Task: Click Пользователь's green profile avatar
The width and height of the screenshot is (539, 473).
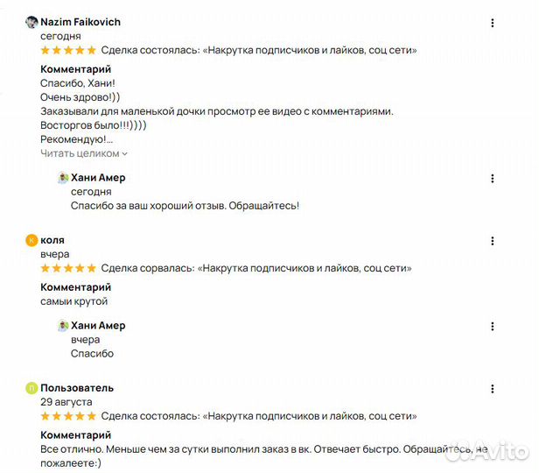Action: point(31,388)
